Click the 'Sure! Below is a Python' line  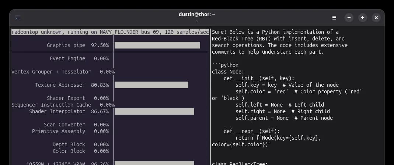pyautogui.click(x=275, y=32)
